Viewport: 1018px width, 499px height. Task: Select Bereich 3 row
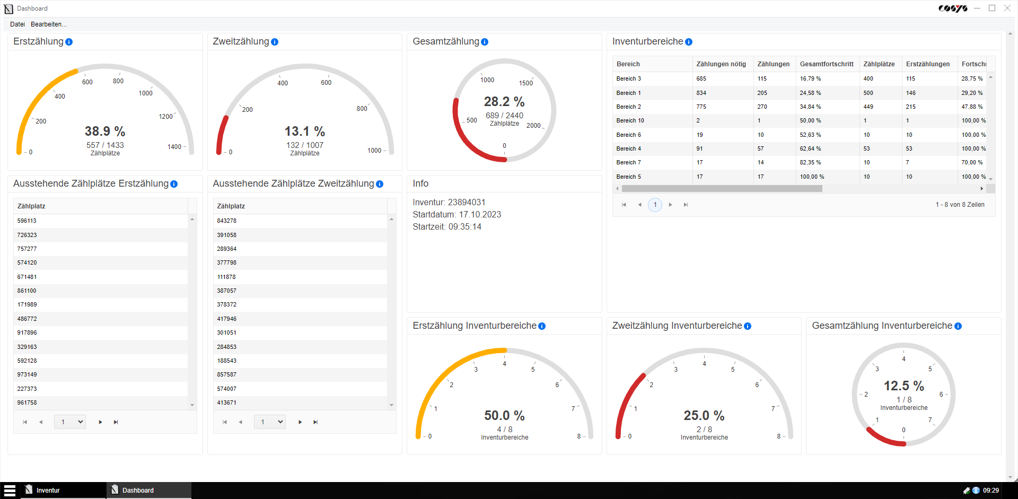point(800,78)
